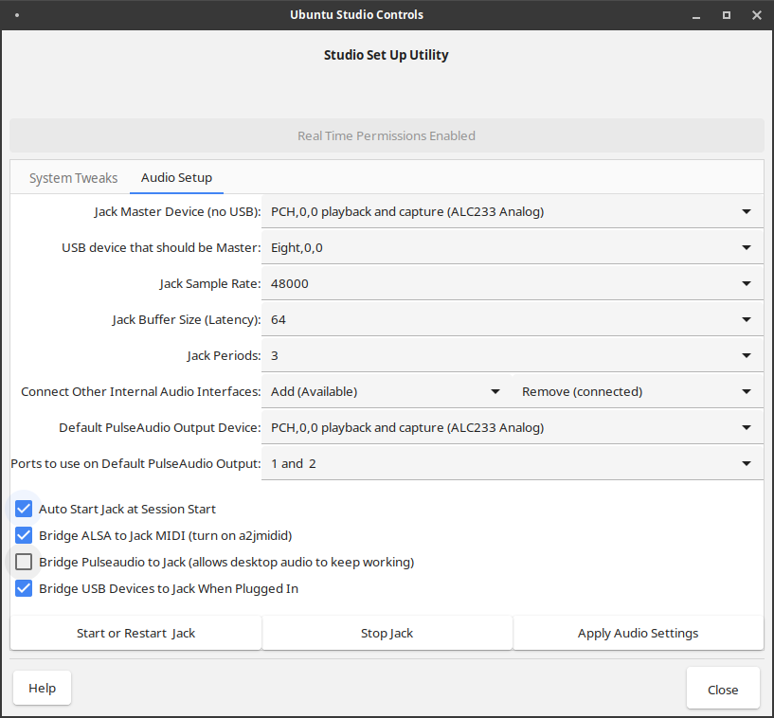Viewport: 774px width, 718px height.
Task: Open the Add (Available) interfaces dropdown
Action: click(387, 392)
